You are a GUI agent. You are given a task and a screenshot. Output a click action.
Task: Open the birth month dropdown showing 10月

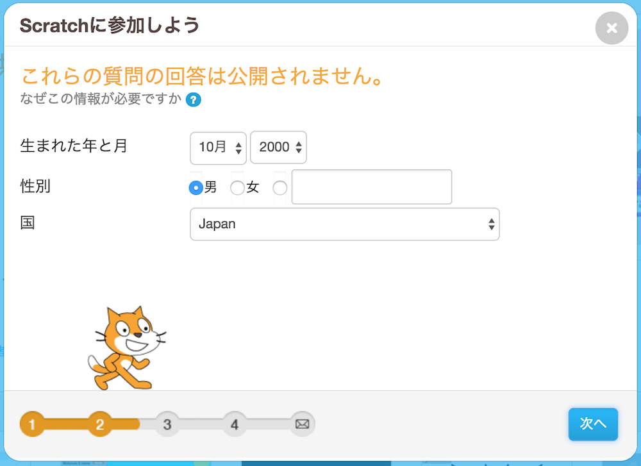218,147
